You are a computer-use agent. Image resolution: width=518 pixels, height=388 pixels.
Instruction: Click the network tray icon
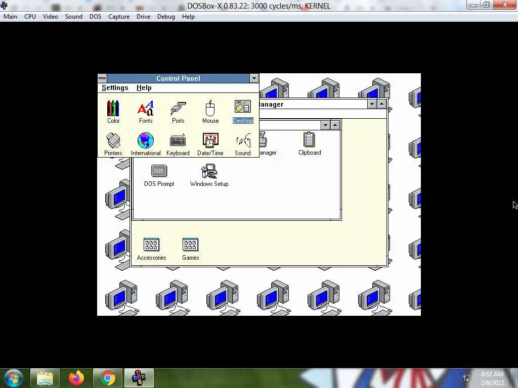click(467, 378)
